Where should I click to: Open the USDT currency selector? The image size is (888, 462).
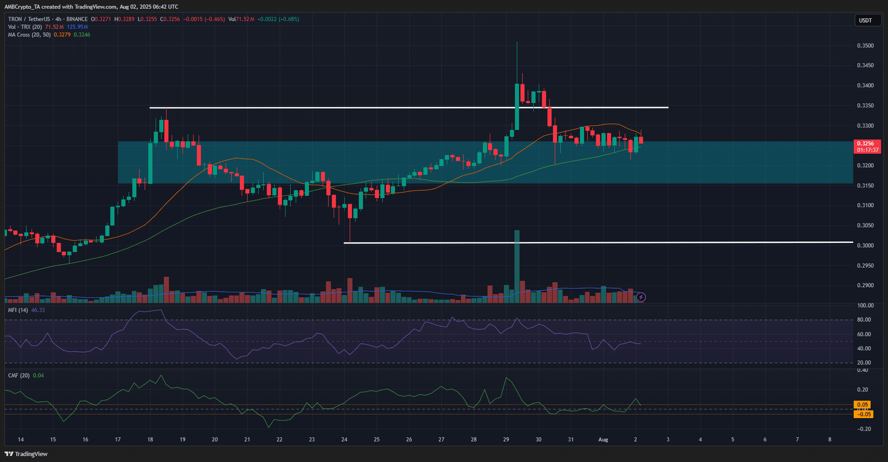(x=865, y=21)
